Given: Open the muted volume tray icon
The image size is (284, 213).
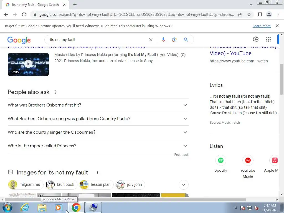Looking at the screenshot, I should tap(256, 208).
